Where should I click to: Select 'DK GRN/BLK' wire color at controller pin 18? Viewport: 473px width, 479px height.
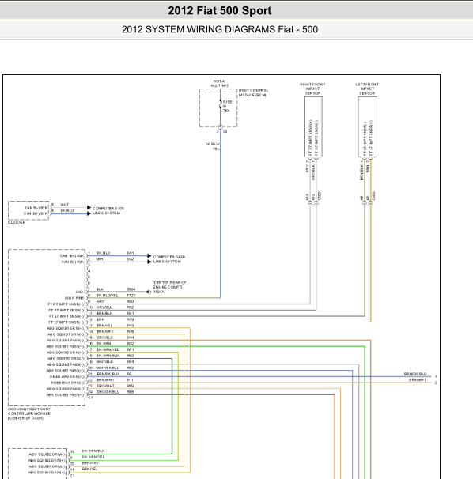[108, 356]
